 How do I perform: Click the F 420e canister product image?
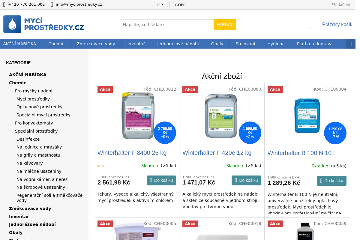pyautogui.click(x=221, y=115)
